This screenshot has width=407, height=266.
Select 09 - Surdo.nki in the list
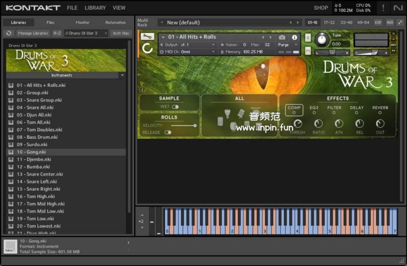(x=31, y=145)
